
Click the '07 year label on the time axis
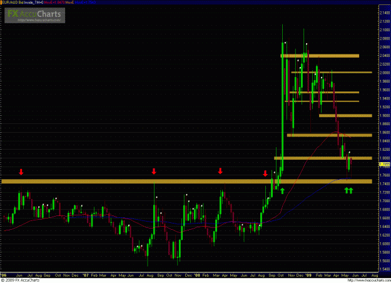tap(86, 275)
